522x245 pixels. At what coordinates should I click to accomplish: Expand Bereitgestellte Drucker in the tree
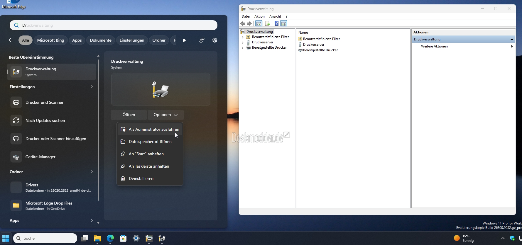point(243,48)
